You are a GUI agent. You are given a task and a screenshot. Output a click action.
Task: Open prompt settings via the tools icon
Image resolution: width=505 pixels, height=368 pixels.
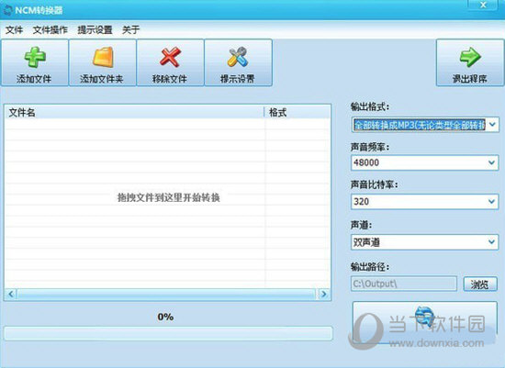pyautogui.click(x=238, y=57)
